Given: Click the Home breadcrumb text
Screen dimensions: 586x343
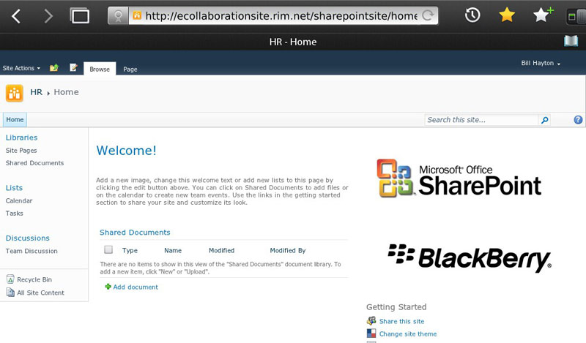Looking at the screenshot, I should 66,92.
